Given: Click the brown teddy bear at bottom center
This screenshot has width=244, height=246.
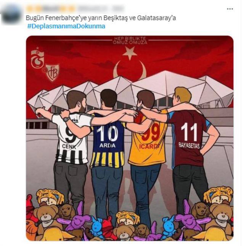Looking at the screenshot, I should 124,233.
